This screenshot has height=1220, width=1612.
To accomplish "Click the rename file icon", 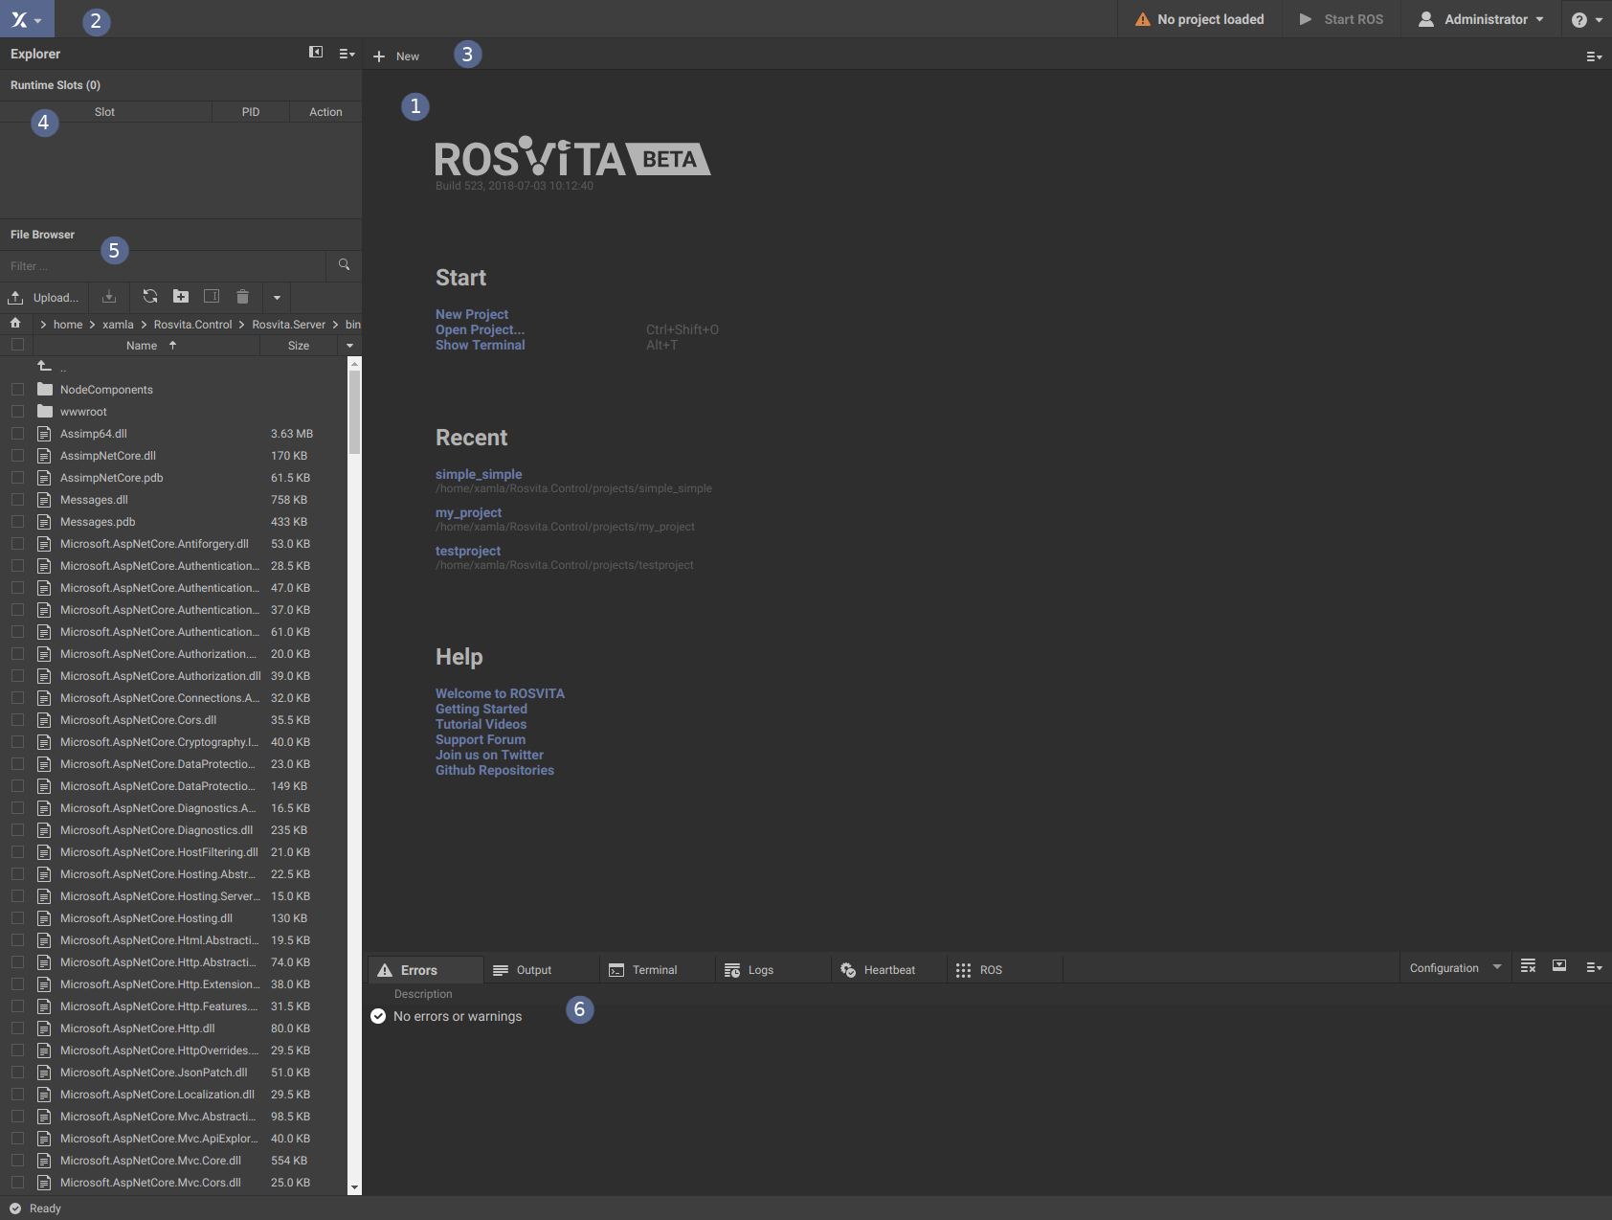I will [212, 297].
